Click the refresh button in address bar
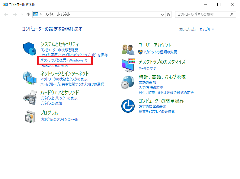This screenshot has width=240, height=179. (168, 14)
